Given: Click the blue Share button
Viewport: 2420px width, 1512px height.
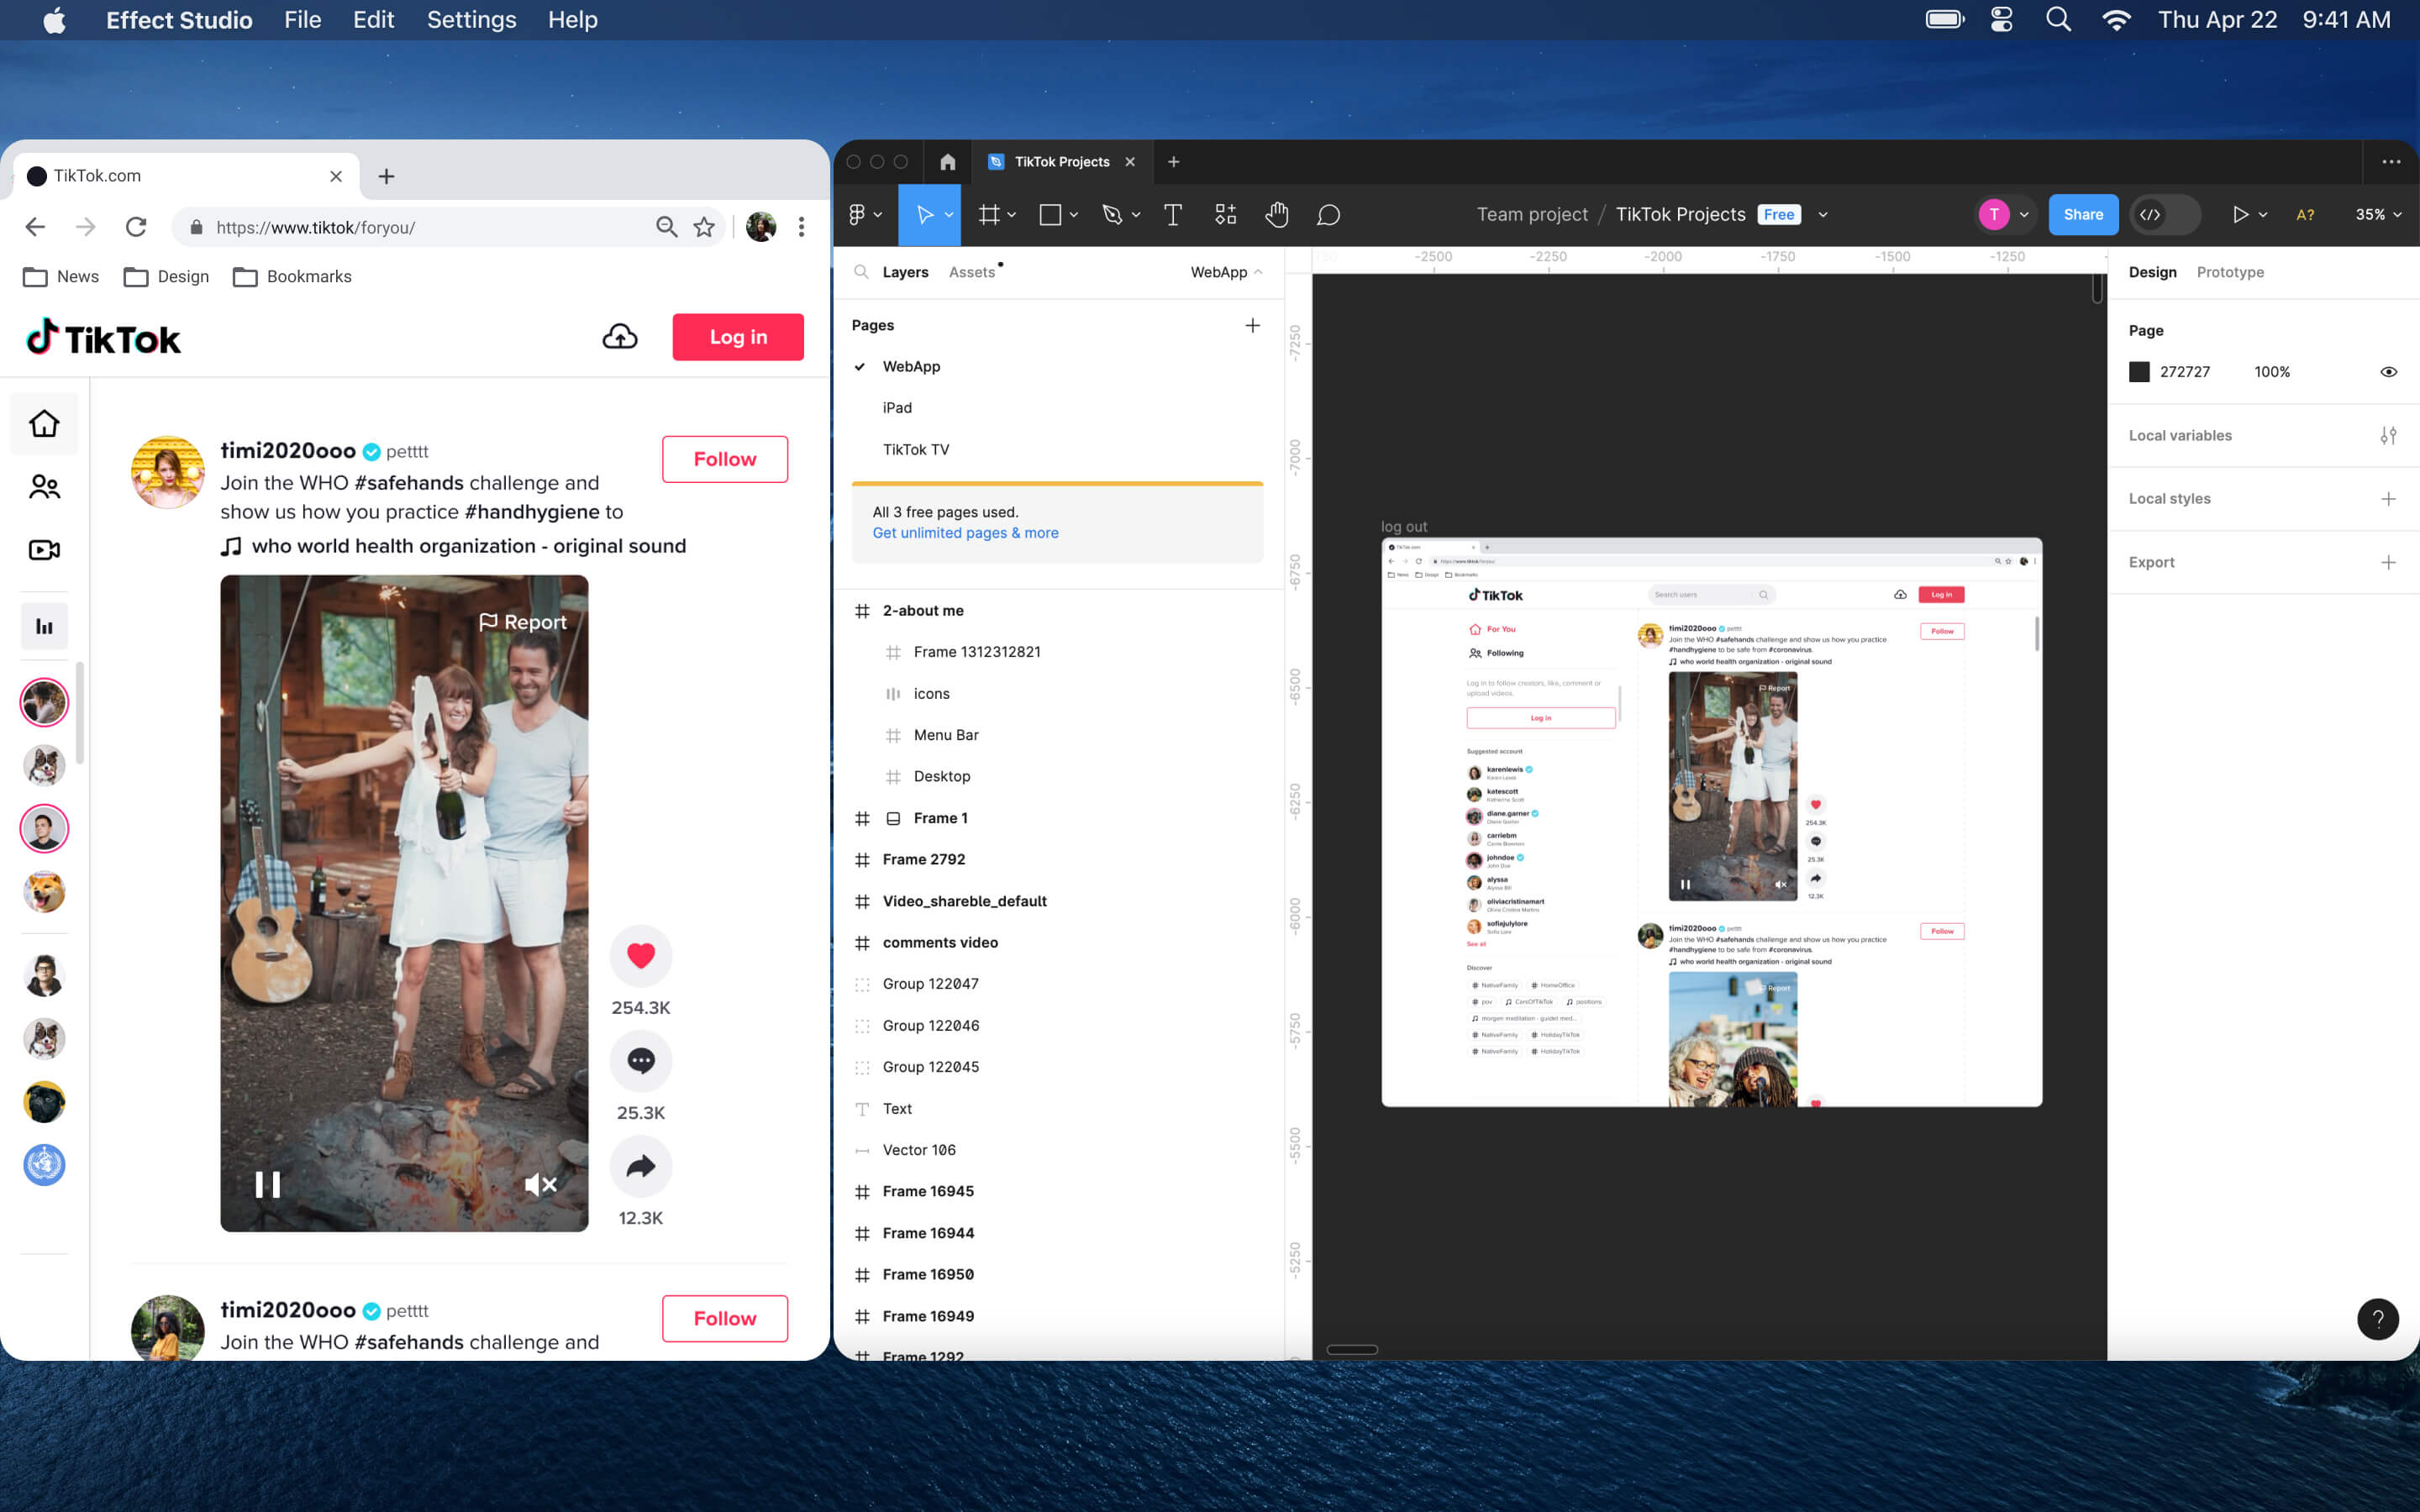Looking at the screenshot, I should (2082, 215).
